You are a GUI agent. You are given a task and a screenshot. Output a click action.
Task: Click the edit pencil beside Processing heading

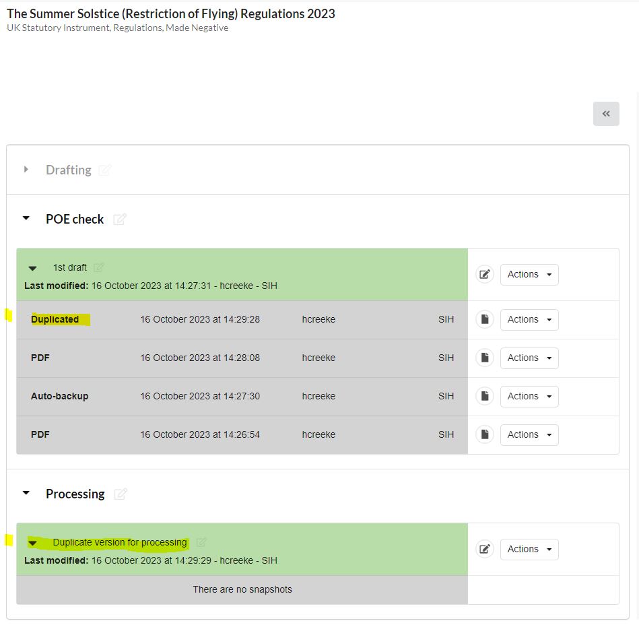[121, 494]
